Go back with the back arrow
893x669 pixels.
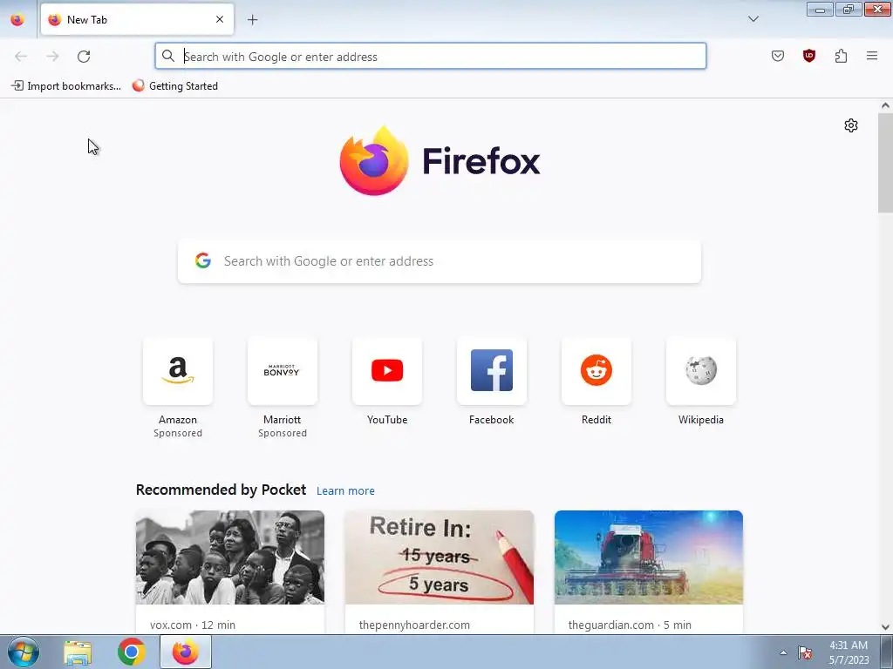(21, 57)
